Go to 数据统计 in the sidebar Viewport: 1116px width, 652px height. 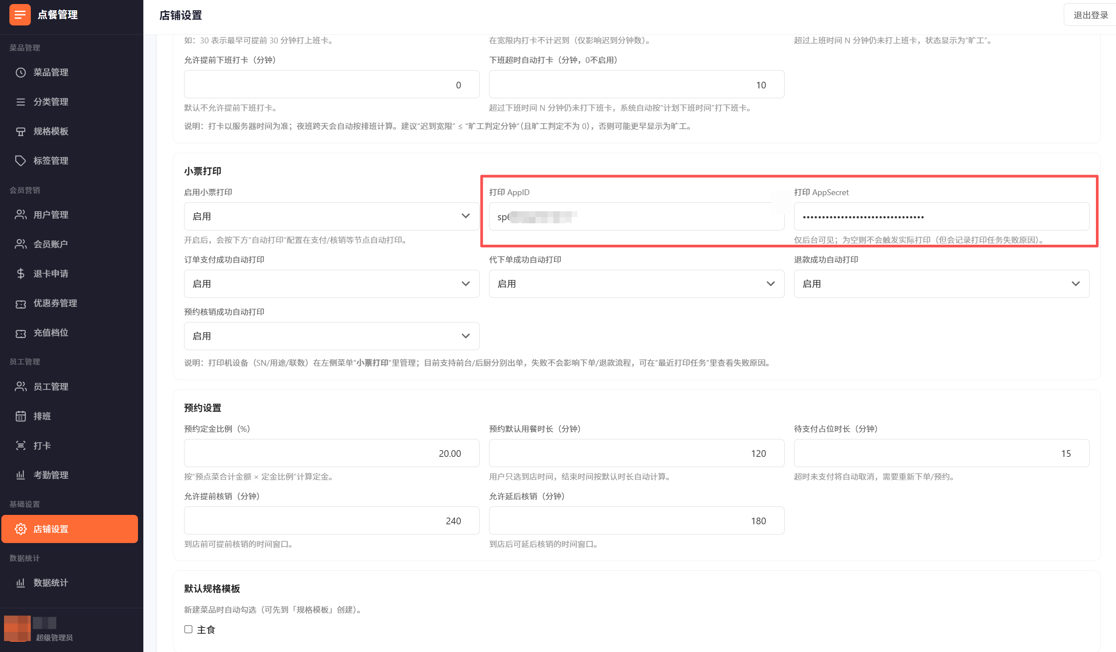click(51, 583)
